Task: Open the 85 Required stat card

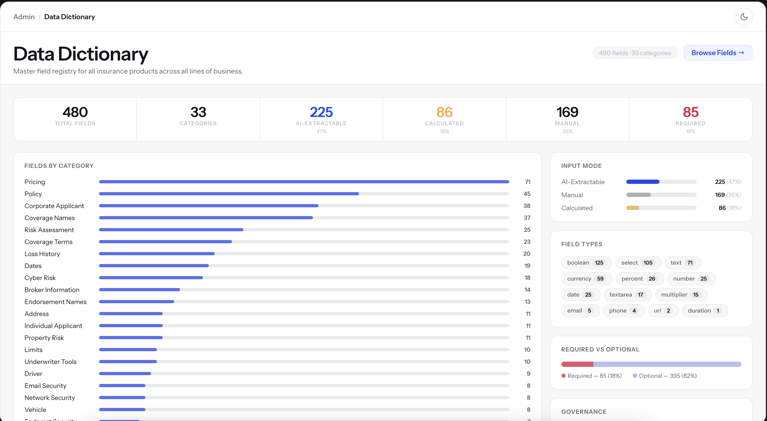Action: click(691, 119)
